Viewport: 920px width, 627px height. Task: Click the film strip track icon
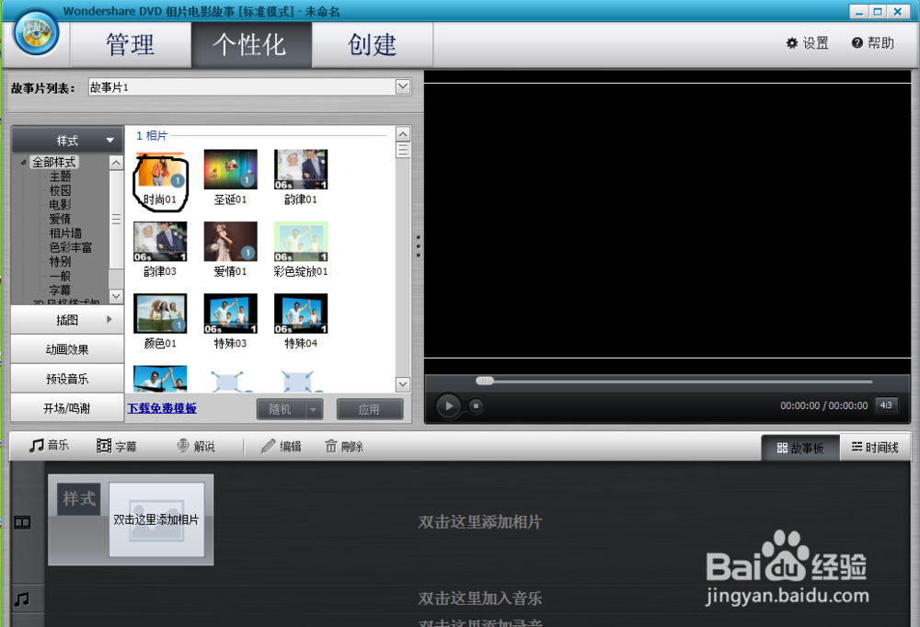click(22, 522)
